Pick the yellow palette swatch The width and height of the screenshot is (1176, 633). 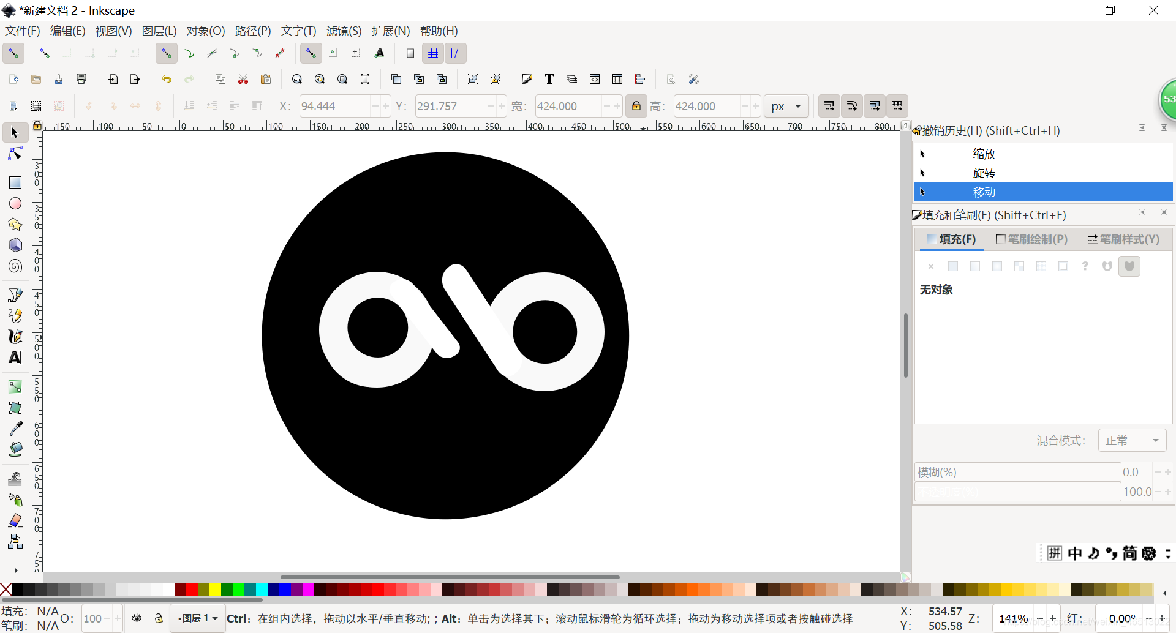pyautogui.click(x=215, y=590)
